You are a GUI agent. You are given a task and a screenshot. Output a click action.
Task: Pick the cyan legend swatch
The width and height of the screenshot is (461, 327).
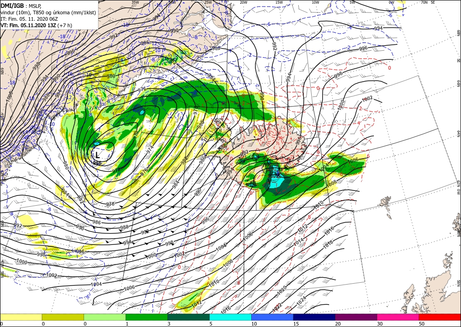[230, 317]
